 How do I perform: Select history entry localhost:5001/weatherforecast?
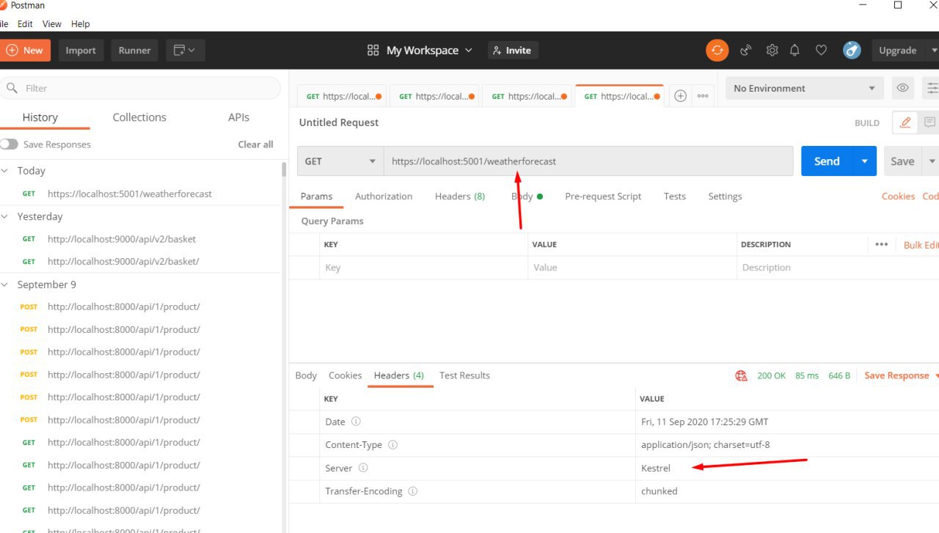click(x=129, y=194)
